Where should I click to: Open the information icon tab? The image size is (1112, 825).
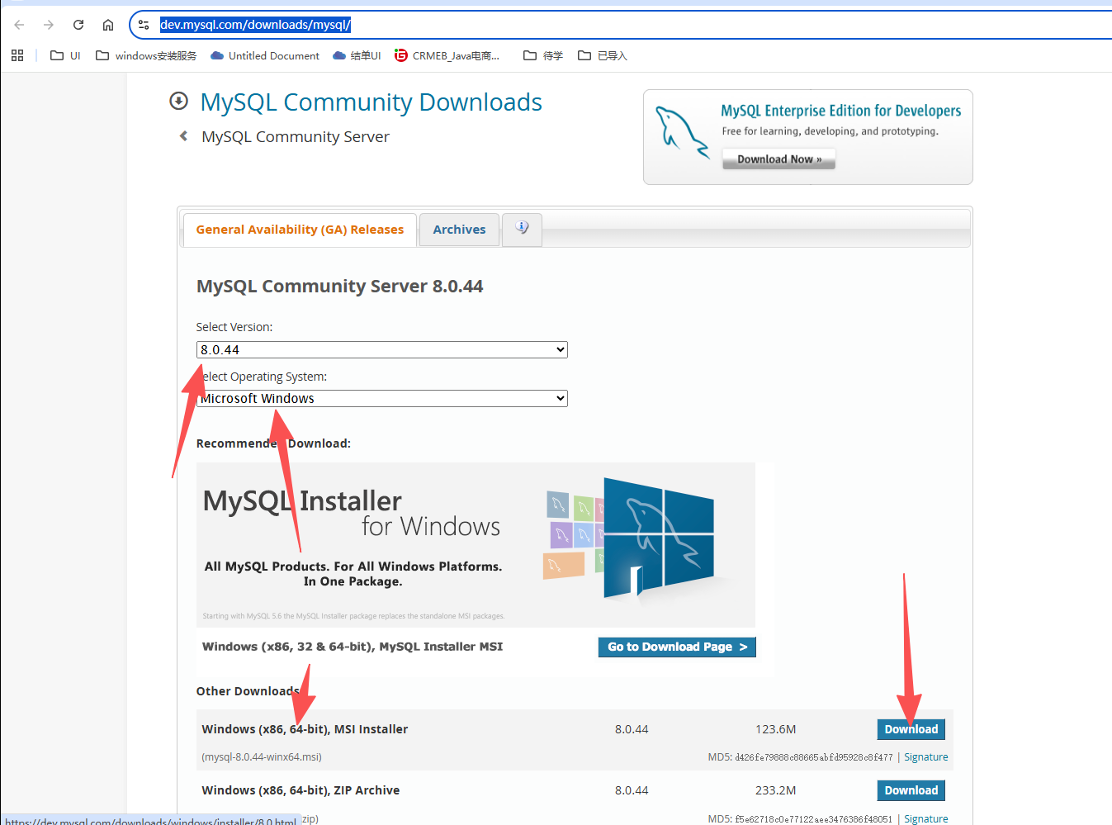(522, 228)
